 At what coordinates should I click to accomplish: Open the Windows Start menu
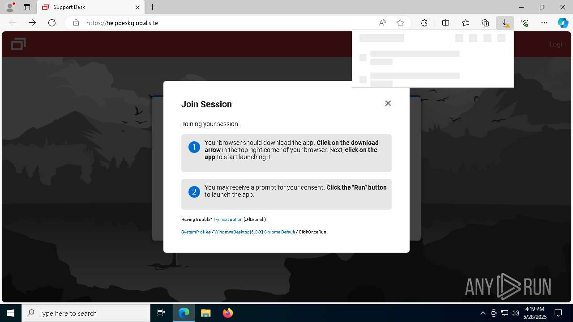click(x=11, y=313)
